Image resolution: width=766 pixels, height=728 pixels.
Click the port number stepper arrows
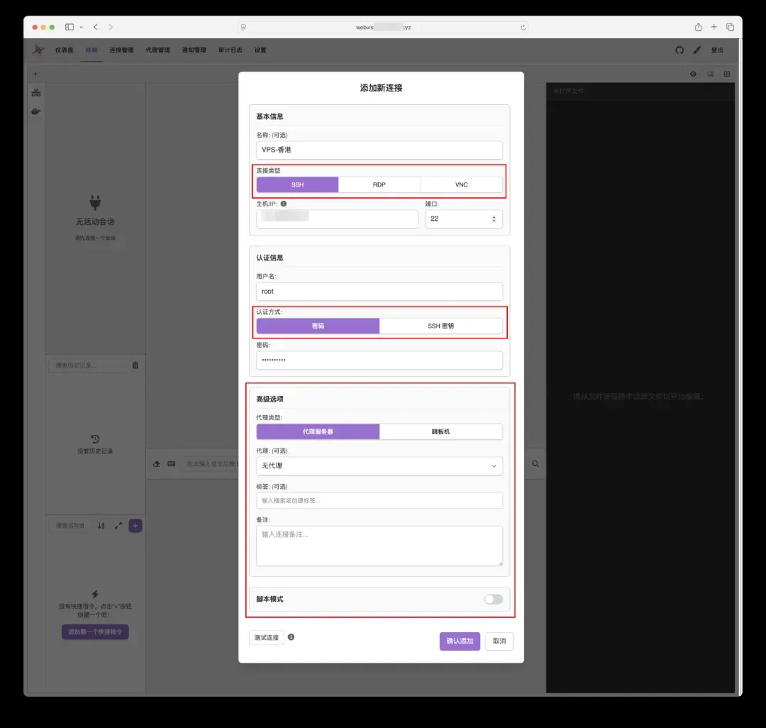pyautogui.click(x=494, y=219)
